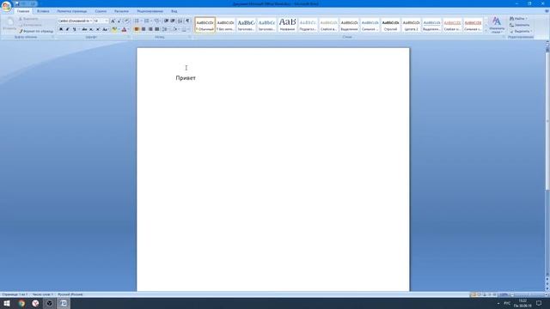Viewport: 550px width, 309px height.
Task: Open the font color dropdown arrow
Action: pyautogui.click(x=128, y=29)
